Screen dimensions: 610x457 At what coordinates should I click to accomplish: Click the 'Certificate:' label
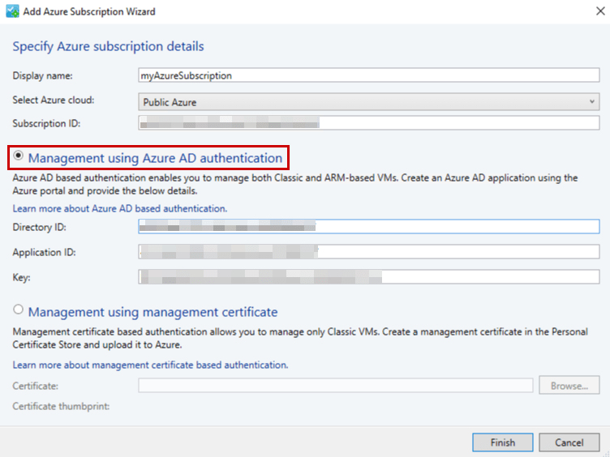tap(36, 386)
